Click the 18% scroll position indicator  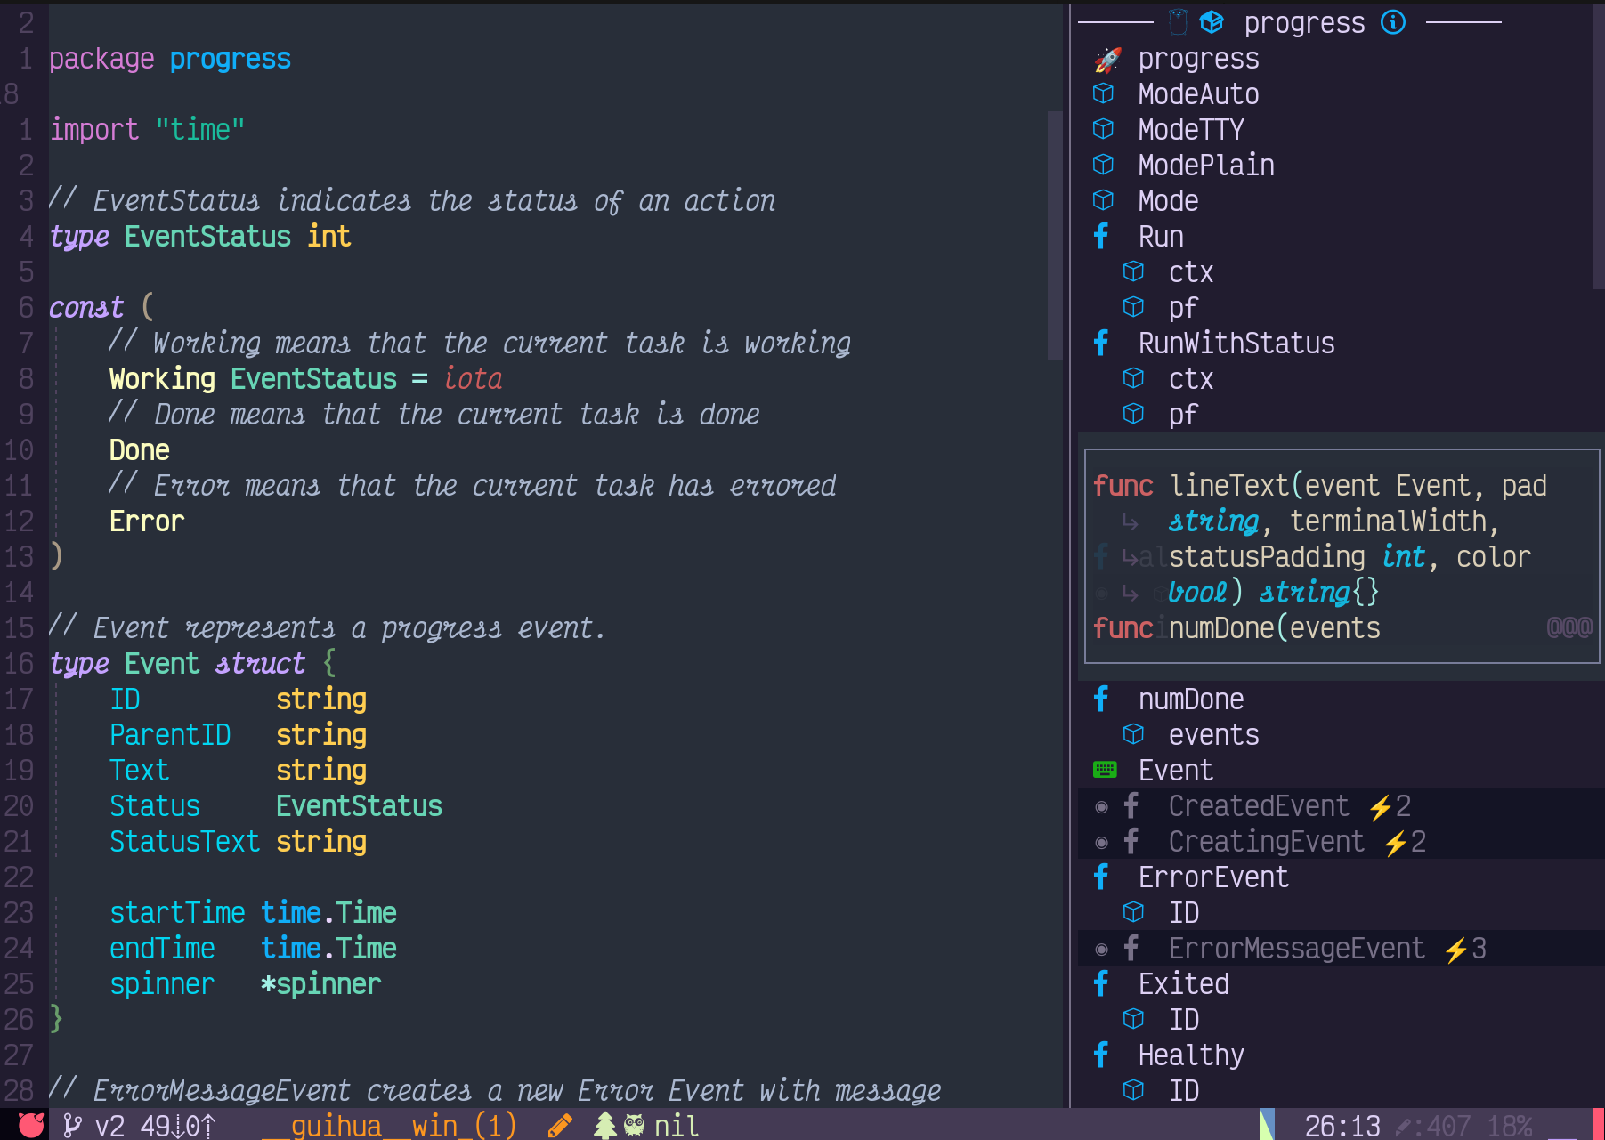pyautogui.click(x=1509, y=1125)
